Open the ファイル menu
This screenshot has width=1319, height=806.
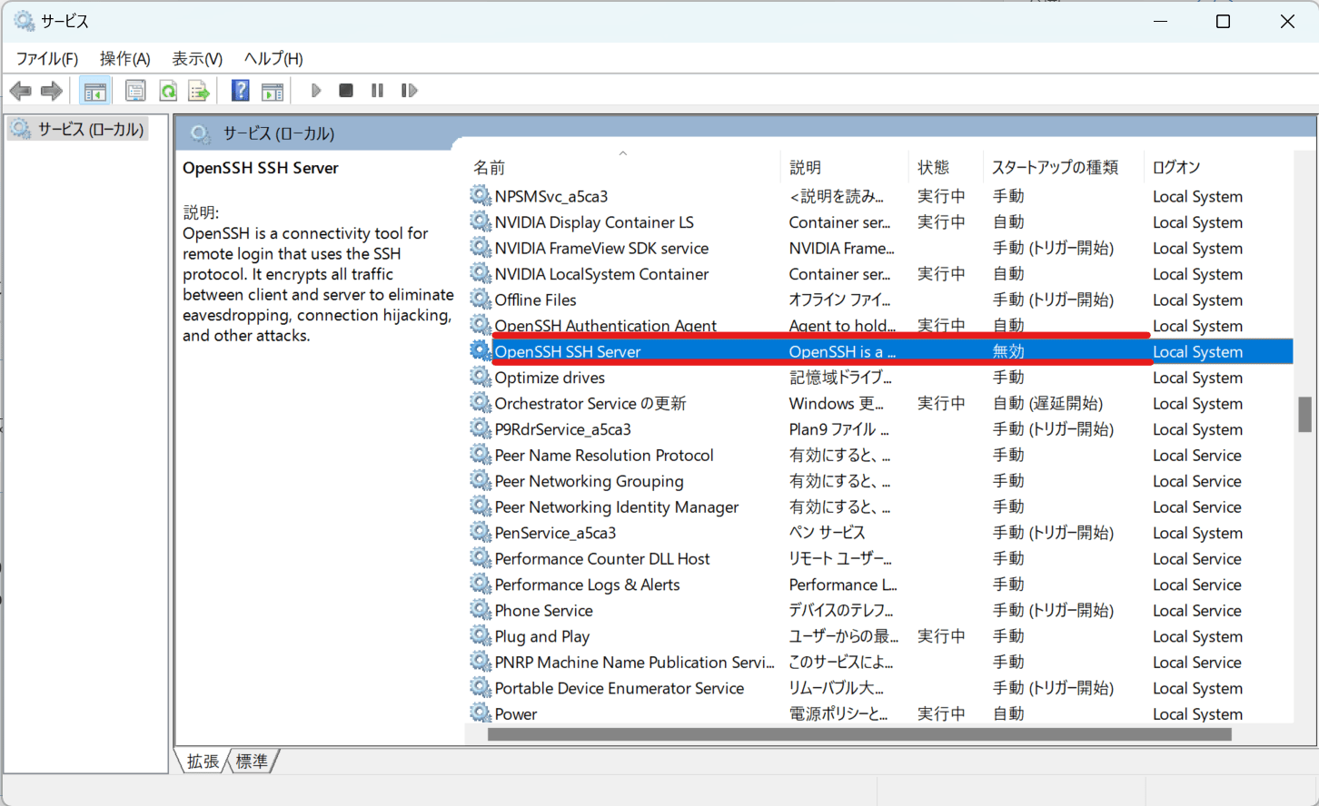[45, 58]
